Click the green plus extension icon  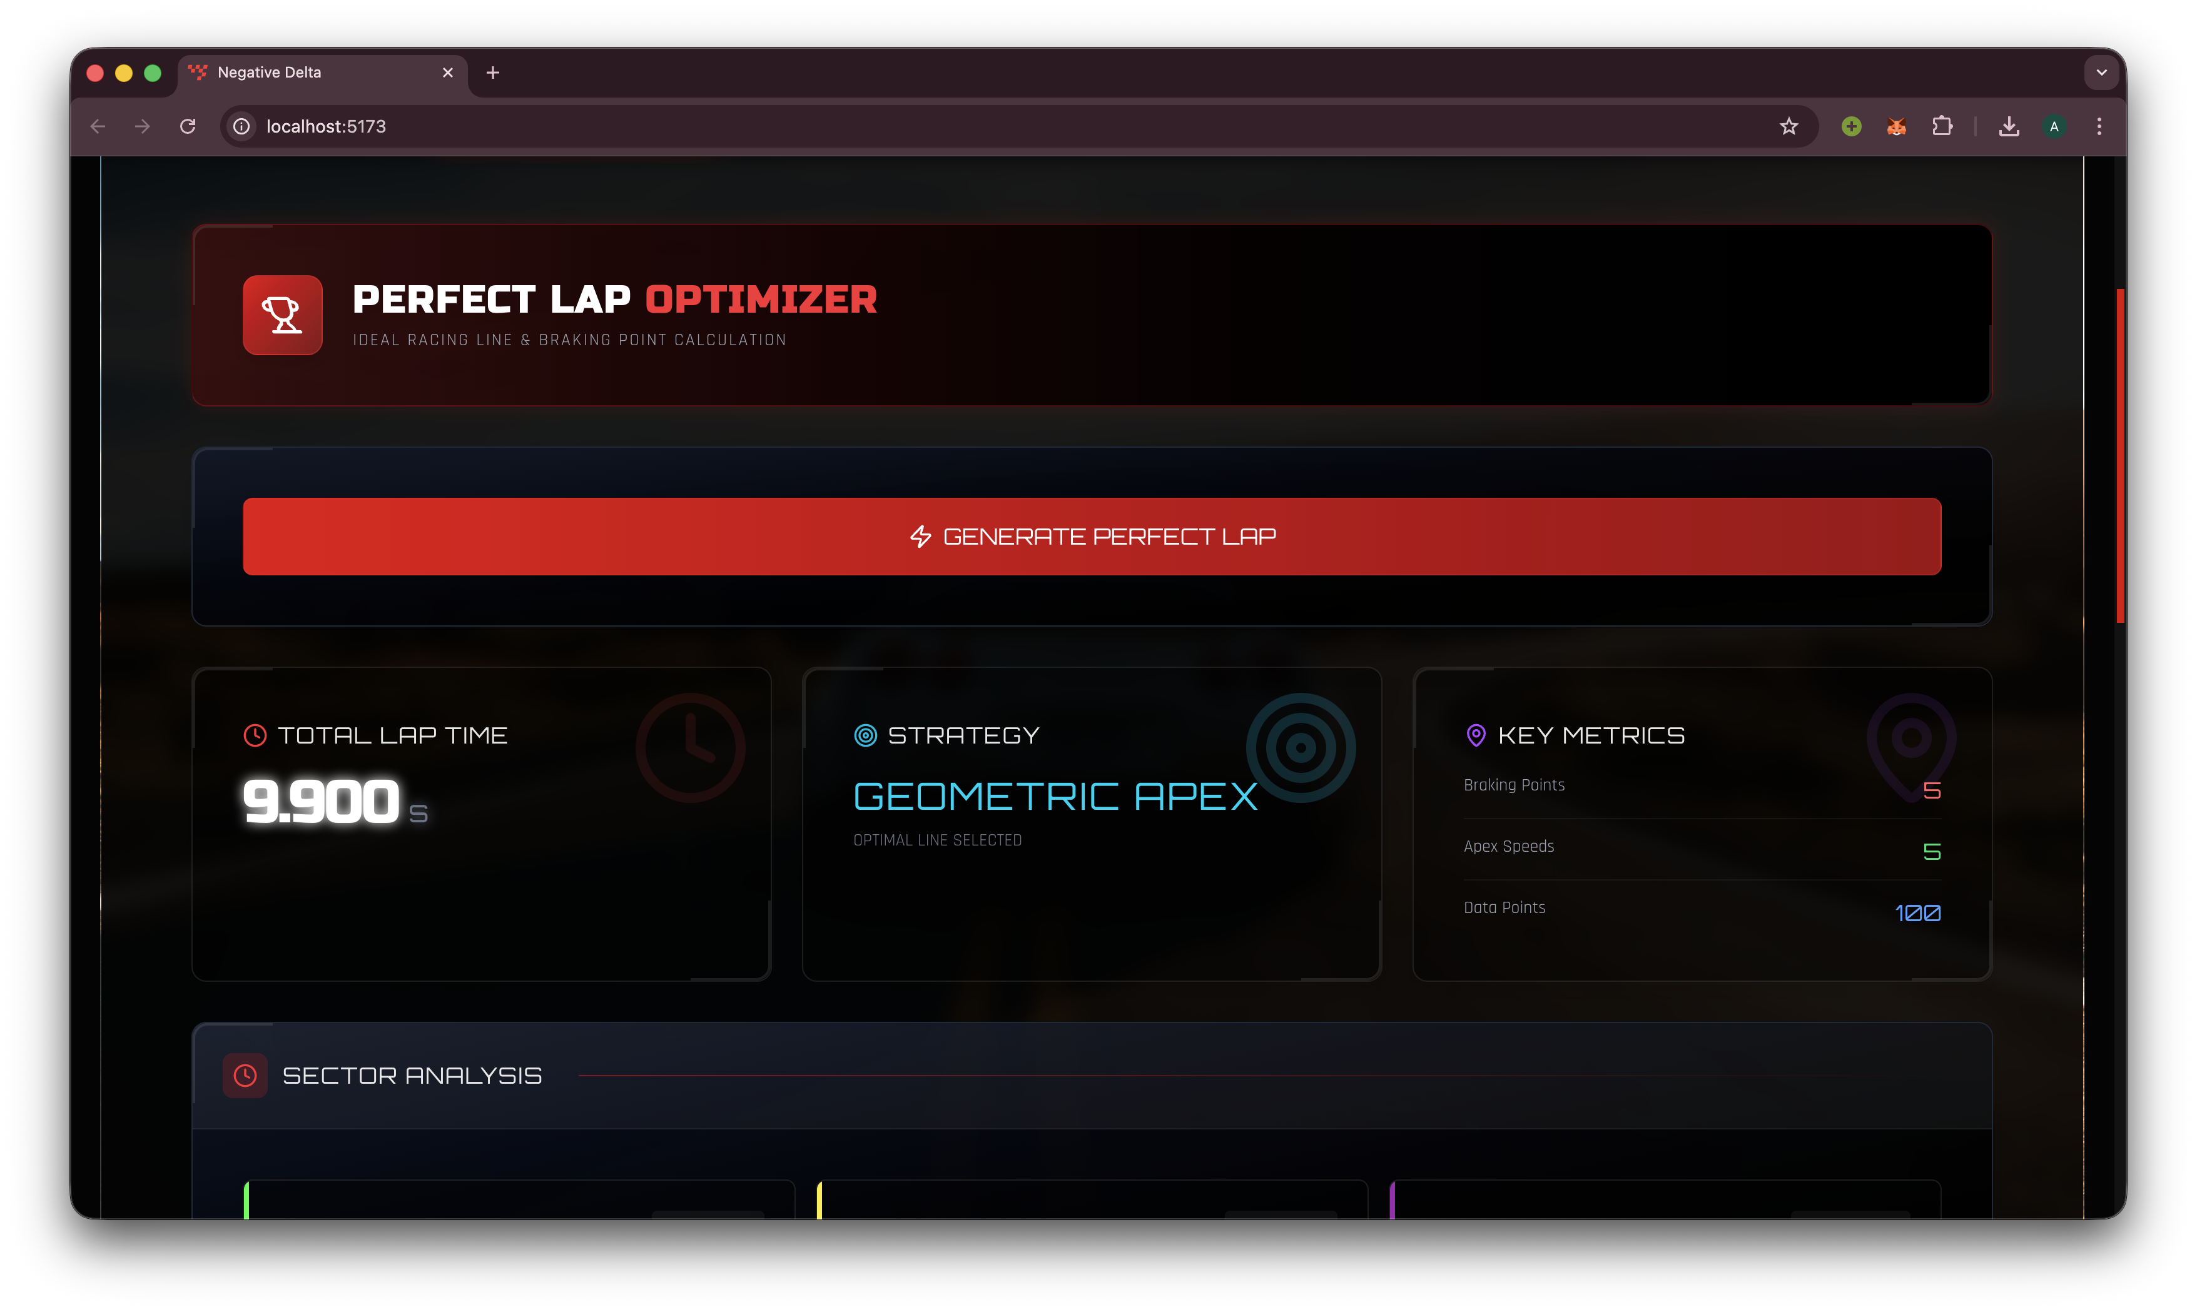[1851, 126]
